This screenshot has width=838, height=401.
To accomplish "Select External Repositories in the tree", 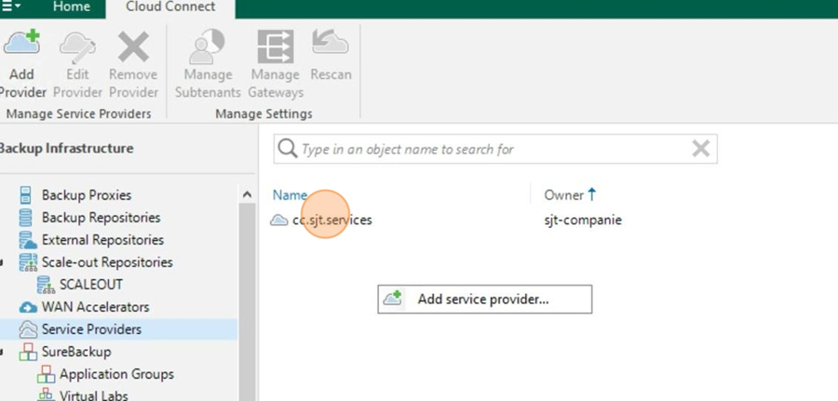I will 102,240.
